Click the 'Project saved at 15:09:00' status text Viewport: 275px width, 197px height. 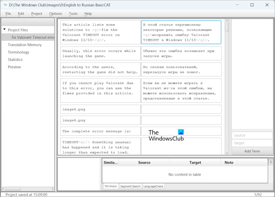click(x=26, y=195)
